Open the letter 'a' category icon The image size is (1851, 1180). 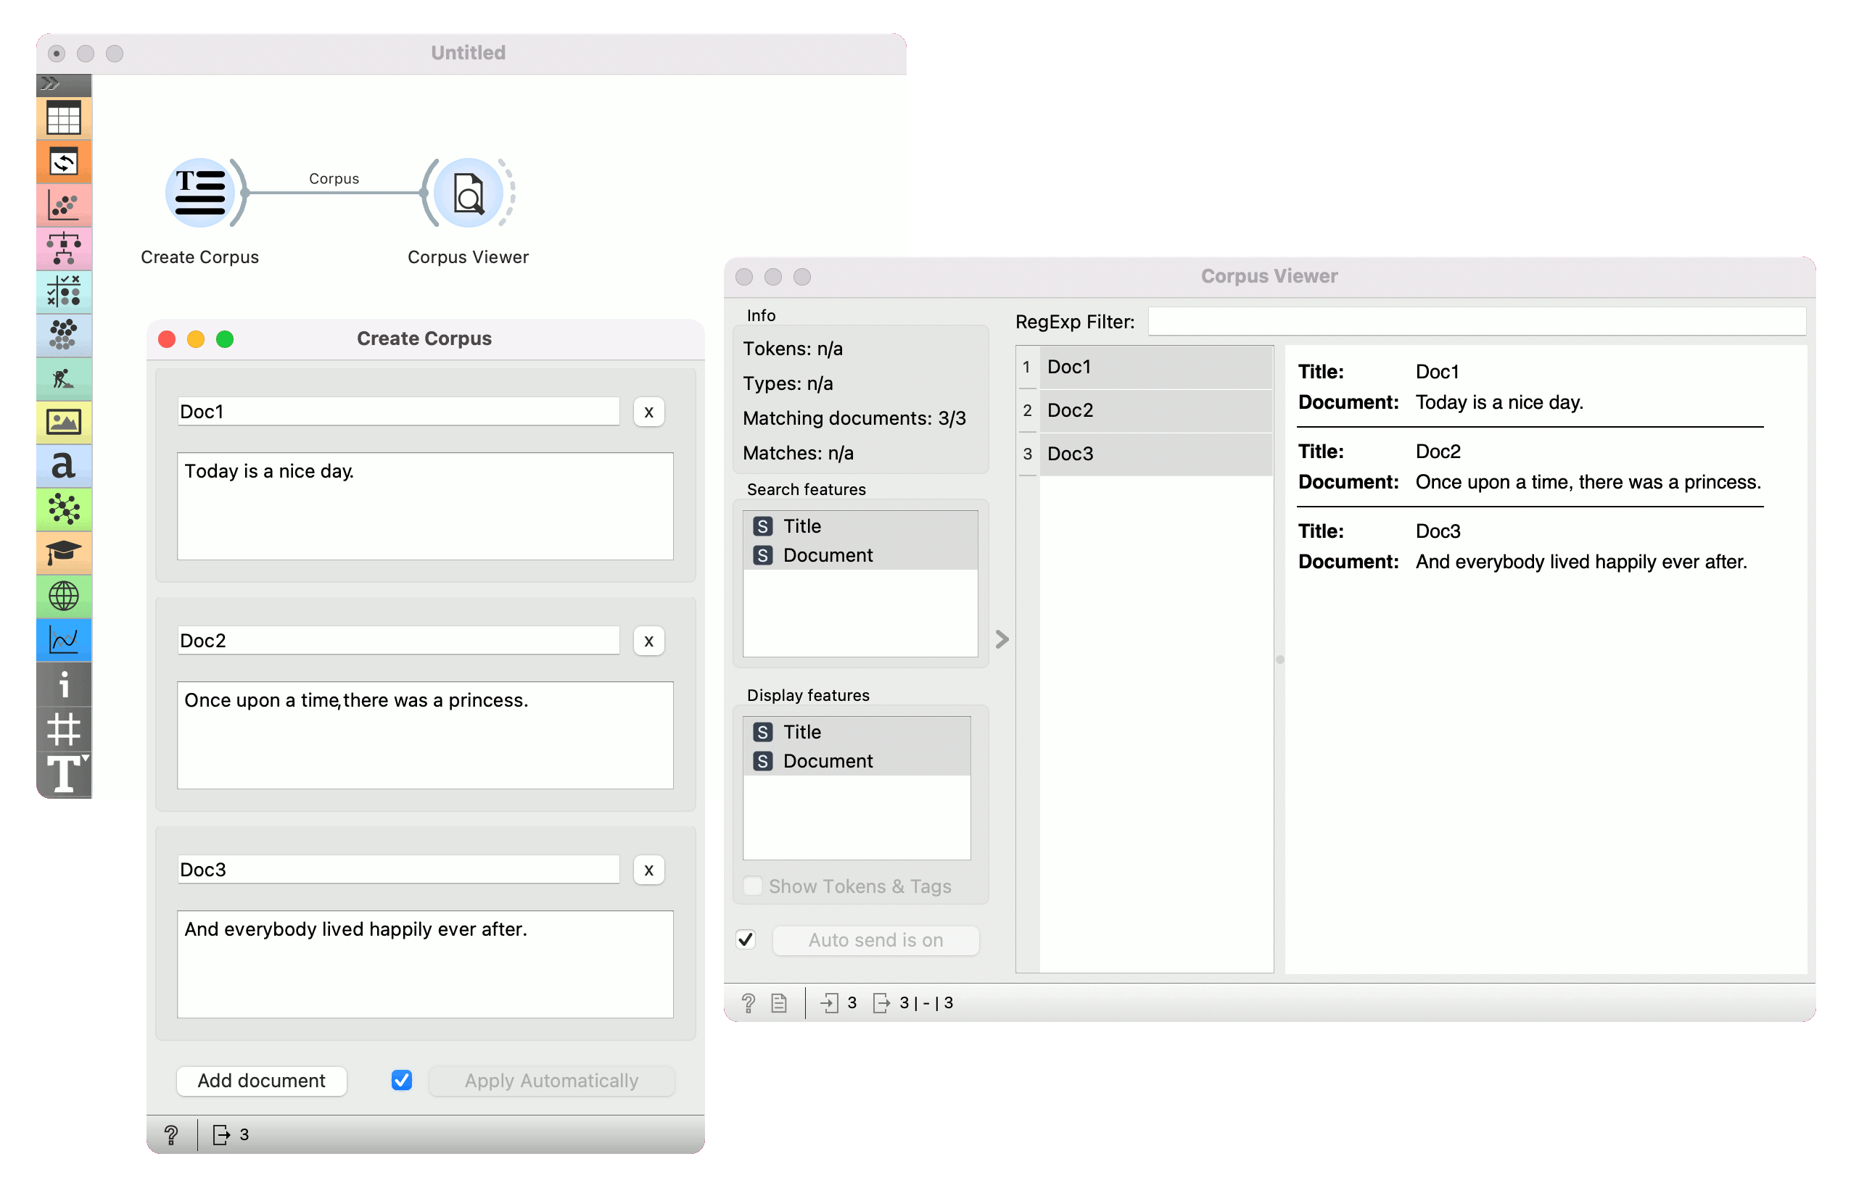pos(64,465)
